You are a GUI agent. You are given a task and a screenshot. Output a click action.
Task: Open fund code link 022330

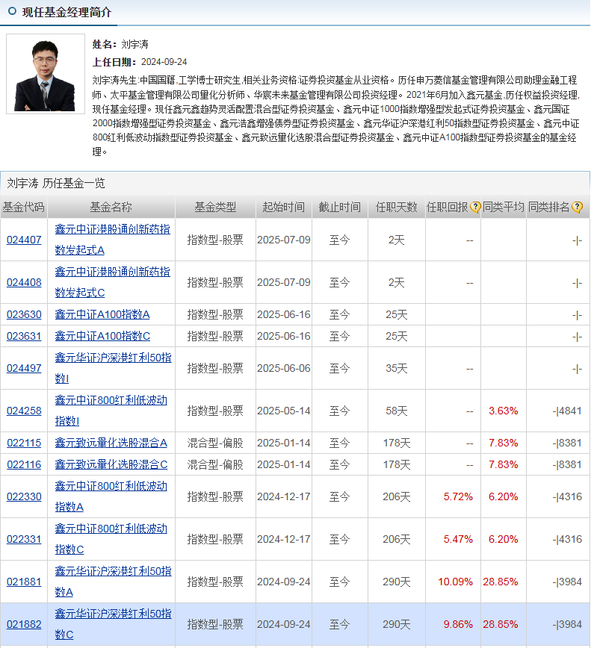pos(24,496)
